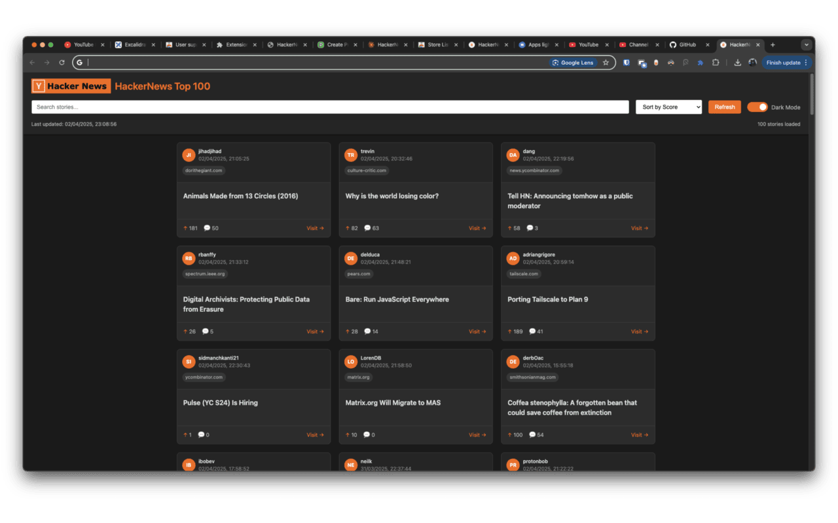Visit Tell HN tomhow moderator story
838x523 pixels.
640,228
